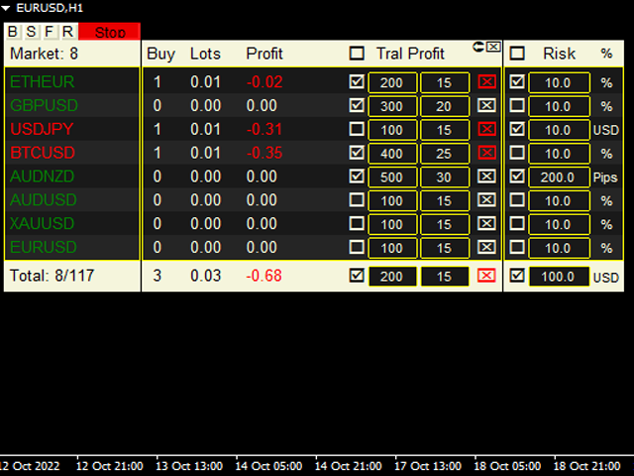Click the AUDNZD risk field 200.0
Image resolution: width=634 pixels, height=476 pixels.
559,177
